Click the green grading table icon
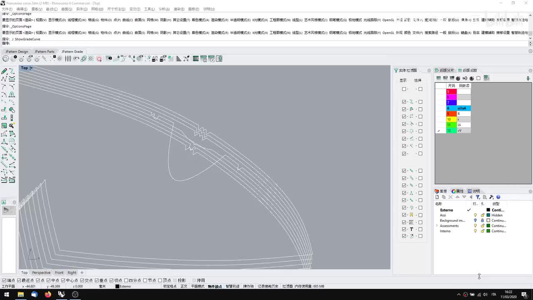This screenshot has width=533, height=300. point(196,59)
